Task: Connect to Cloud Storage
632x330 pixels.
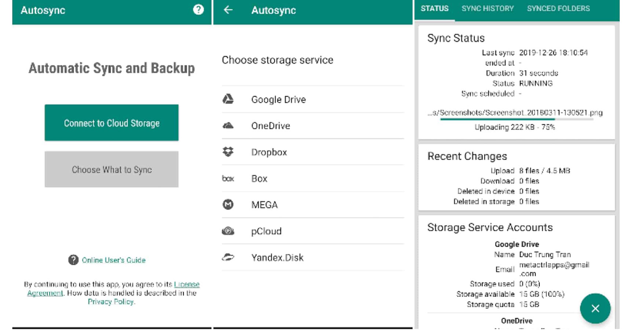Action: point(112,123)
